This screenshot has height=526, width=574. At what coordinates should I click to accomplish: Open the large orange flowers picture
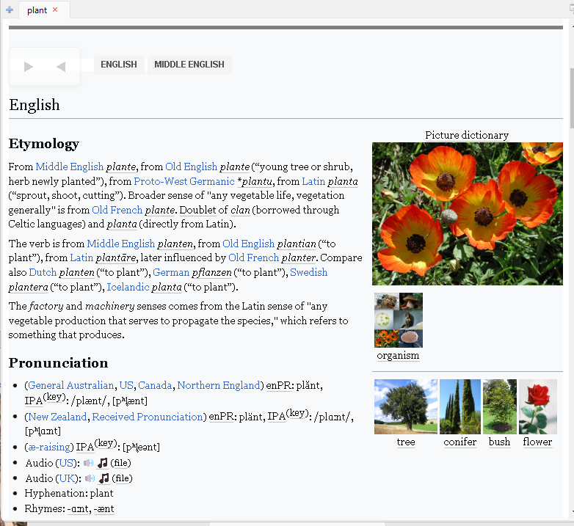coord(467,213)
